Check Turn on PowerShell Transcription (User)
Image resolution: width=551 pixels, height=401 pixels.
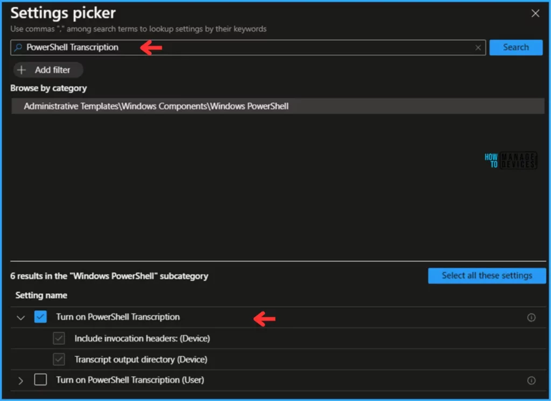[40, 379]
